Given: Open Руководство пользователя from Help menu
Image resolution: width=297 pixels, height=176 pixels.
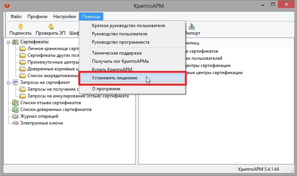Looking at the screenshot, I should click(x=132, y=34).
